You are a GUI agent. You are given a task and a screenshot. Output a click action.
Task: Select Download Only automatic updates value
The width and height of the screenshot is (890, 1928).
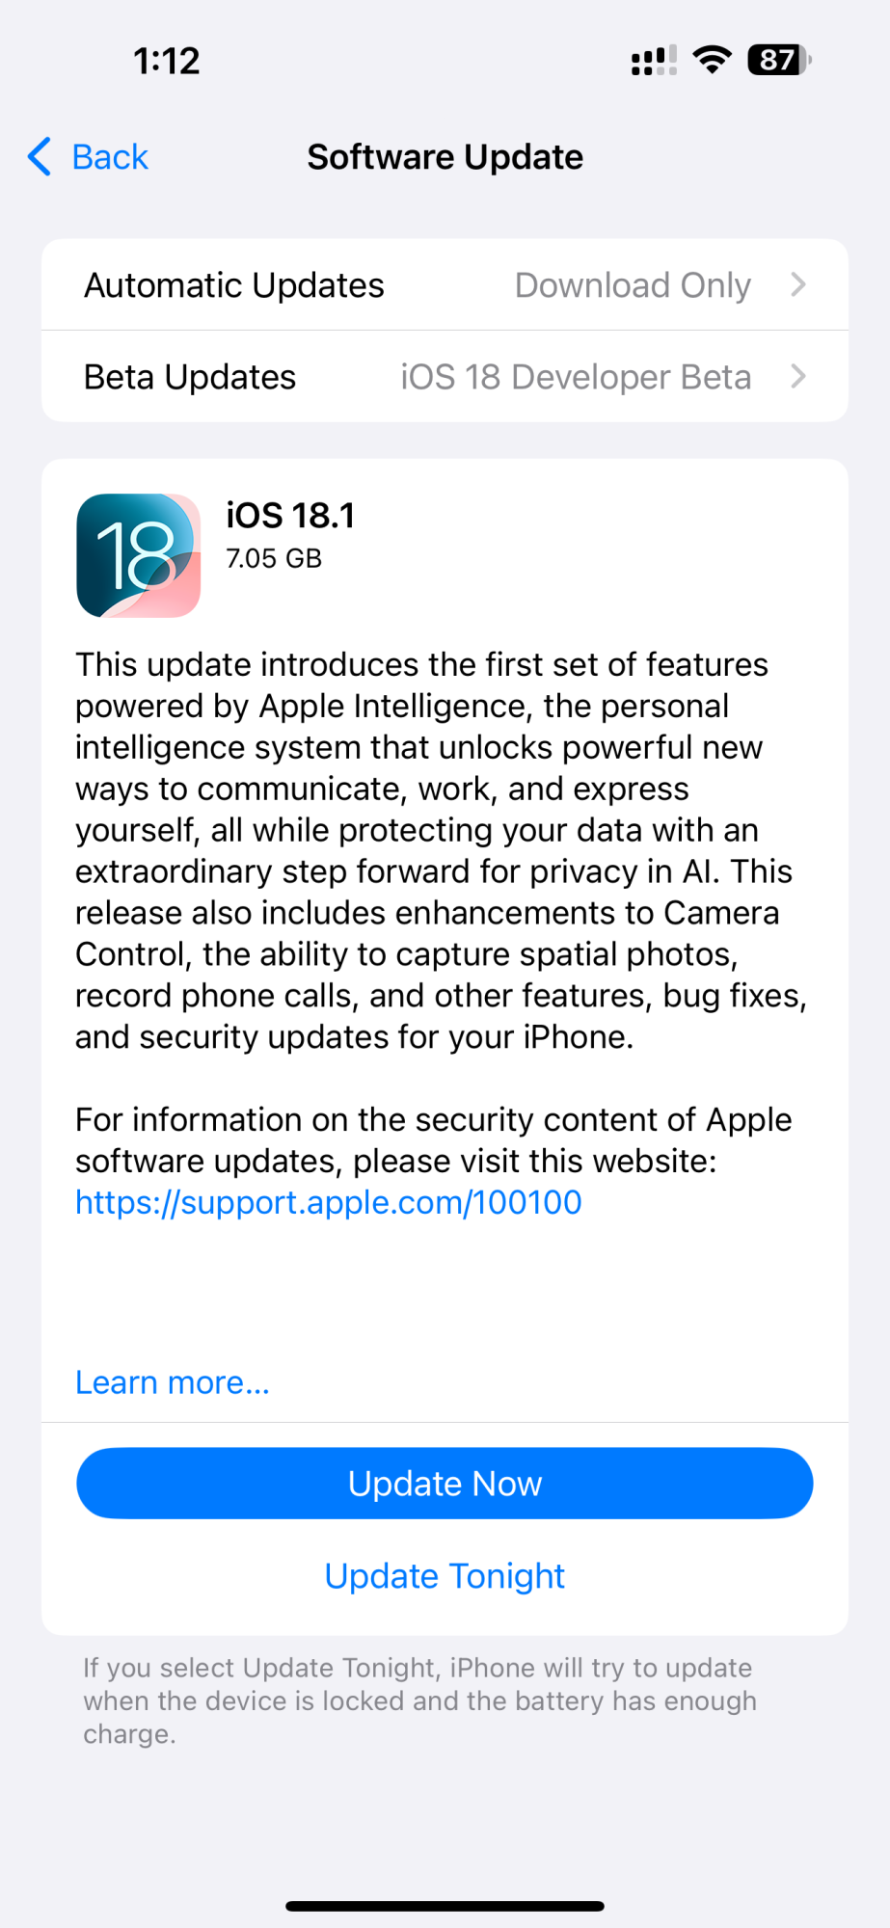pyautogui.click(x=633, y=285)
